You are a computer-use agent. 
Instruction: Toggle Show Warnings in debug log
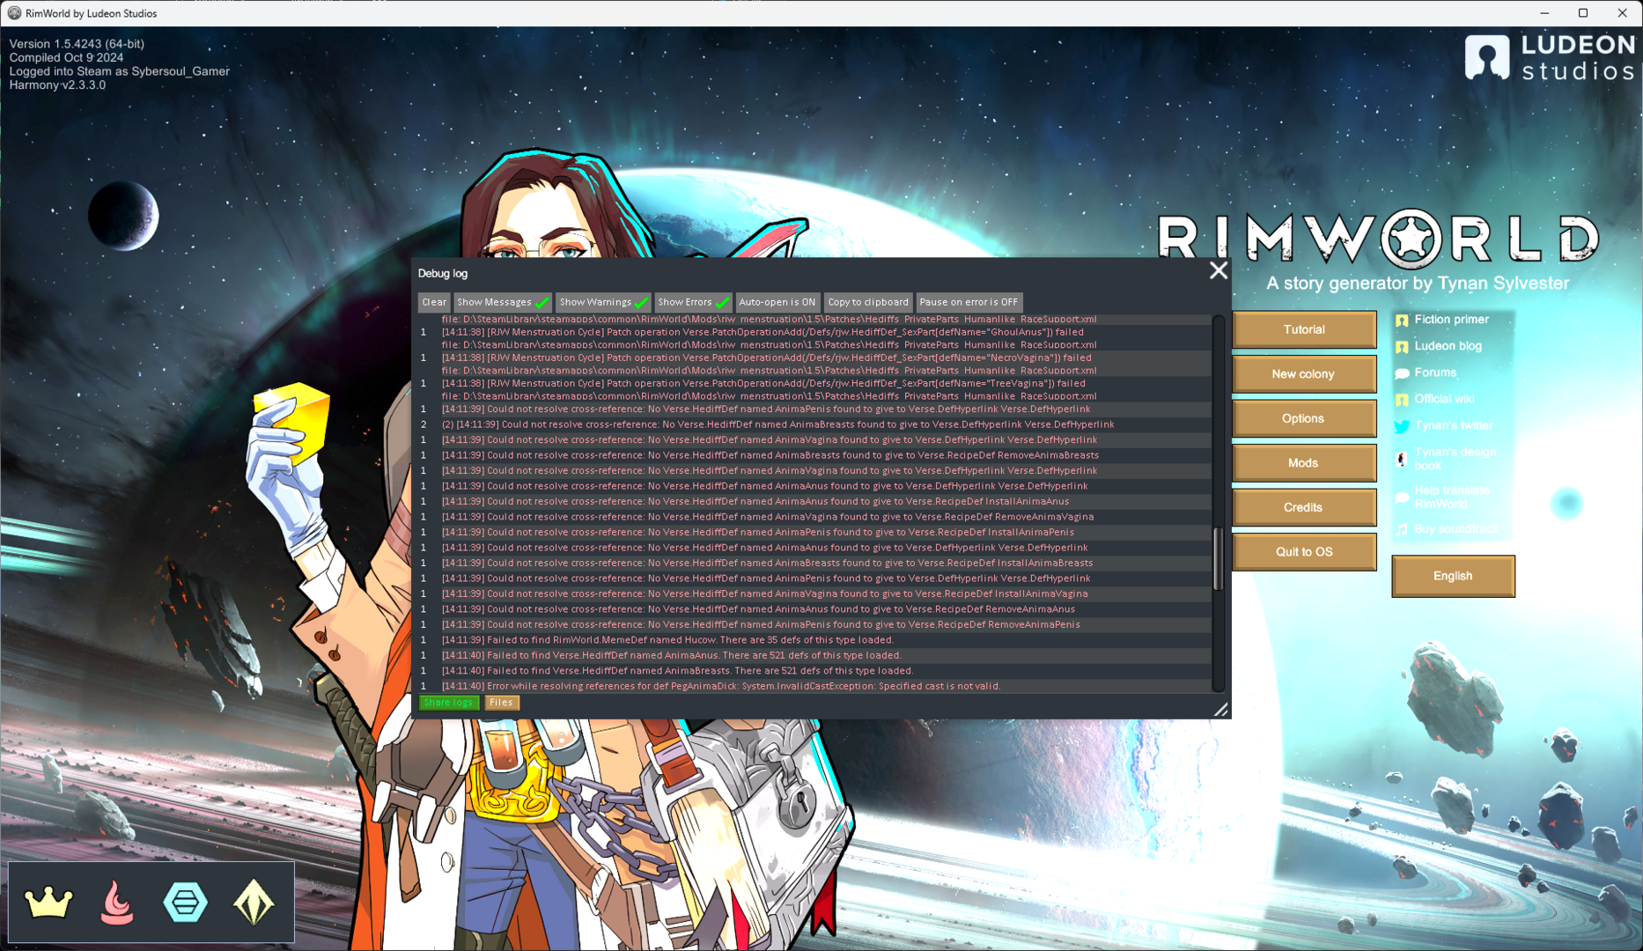point(603,302)
